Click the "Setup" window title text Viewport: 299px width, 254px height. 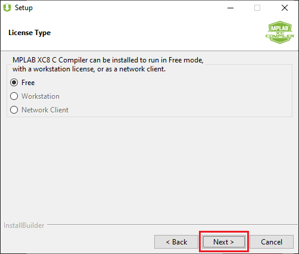(x=24, y=8)
